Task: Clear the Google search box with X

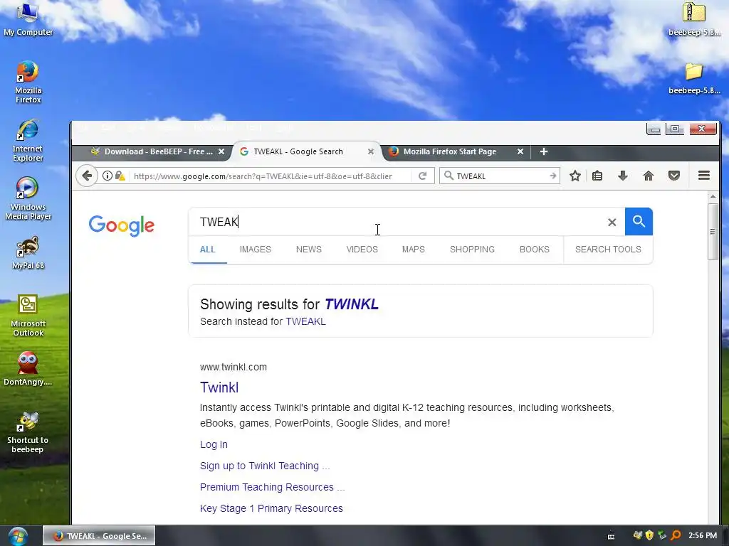Action: [612, 223]
